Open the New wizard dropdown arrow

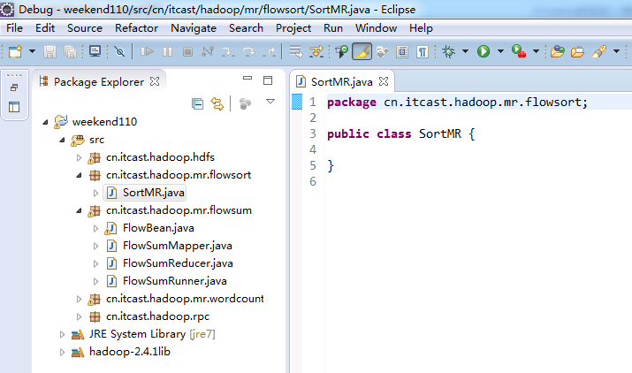[x=32, y=51]
